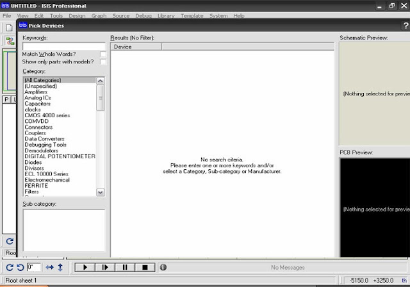Click the rotation angle input field
Screen dimensions: 410x287
pyautogui.click(x=34, y=267)
